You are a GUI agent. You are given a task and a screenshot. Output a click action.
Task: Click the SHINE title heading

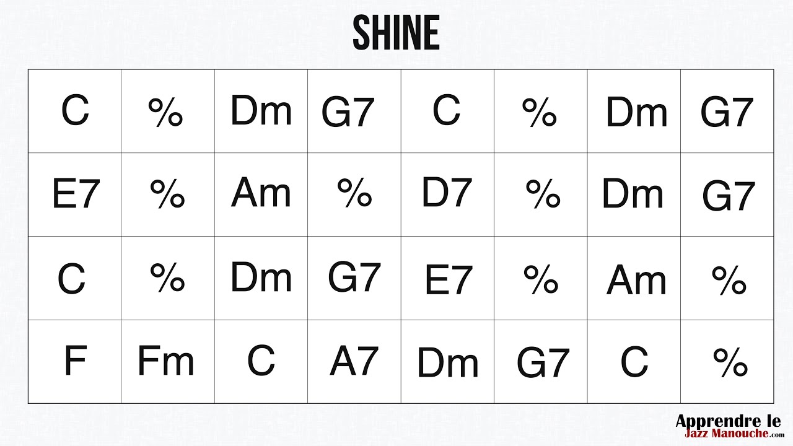[x=396, y=33]
